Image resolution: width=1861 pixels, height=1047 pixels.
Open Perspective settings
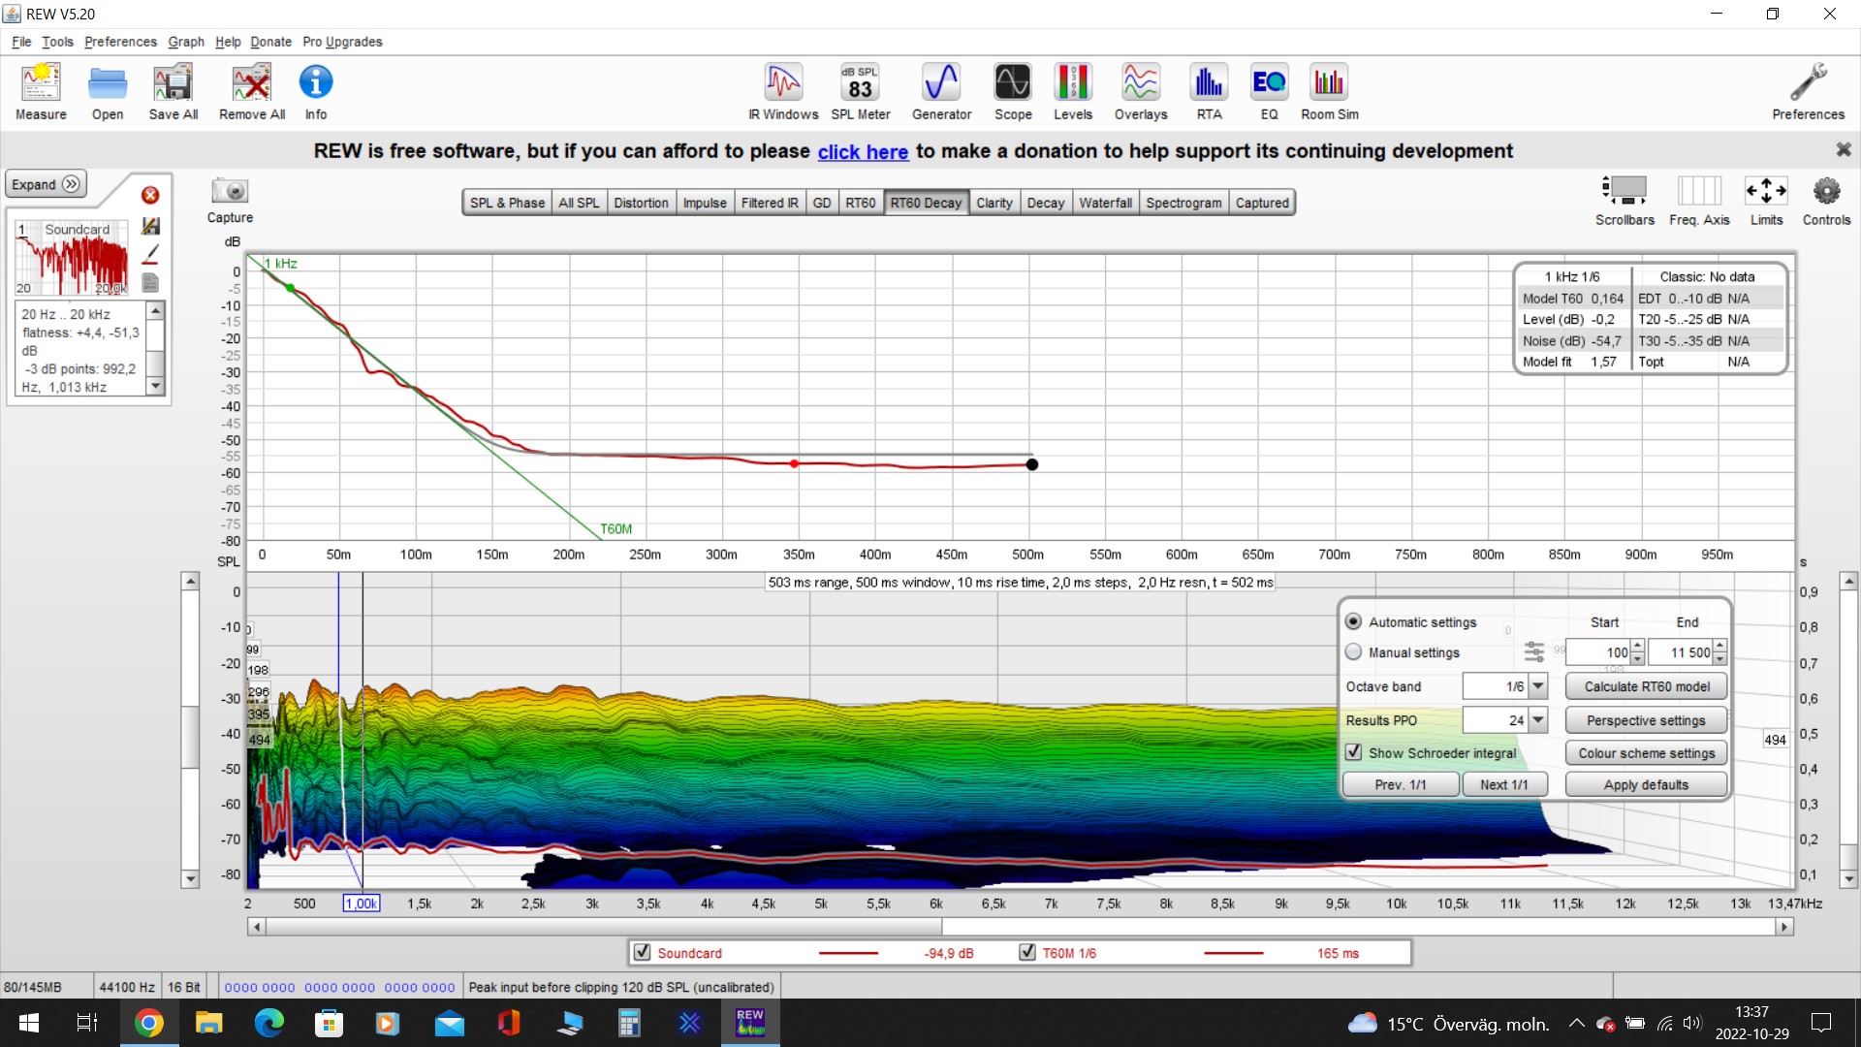(x=1646, y=720)
